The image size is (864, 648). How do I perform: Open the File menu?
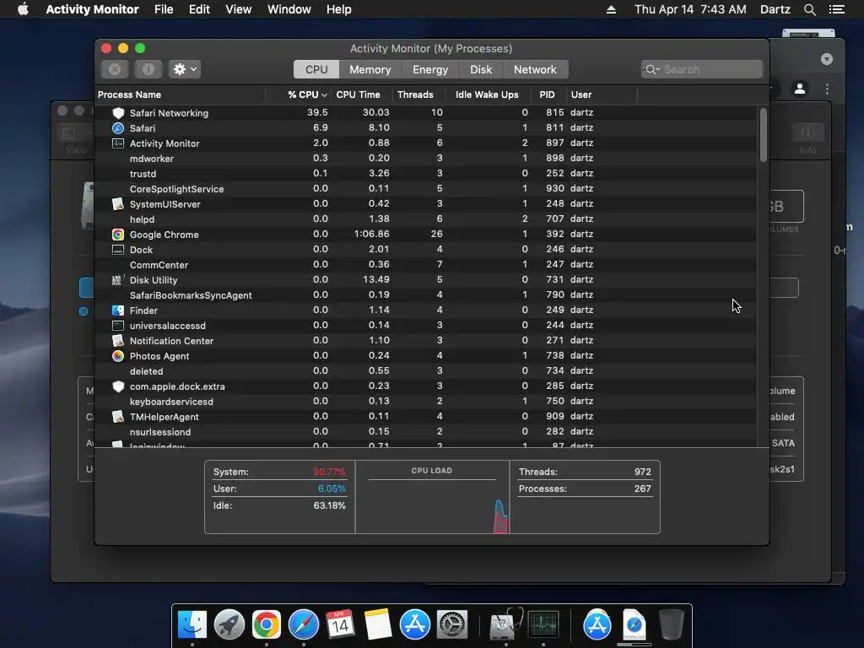[164, 9]
